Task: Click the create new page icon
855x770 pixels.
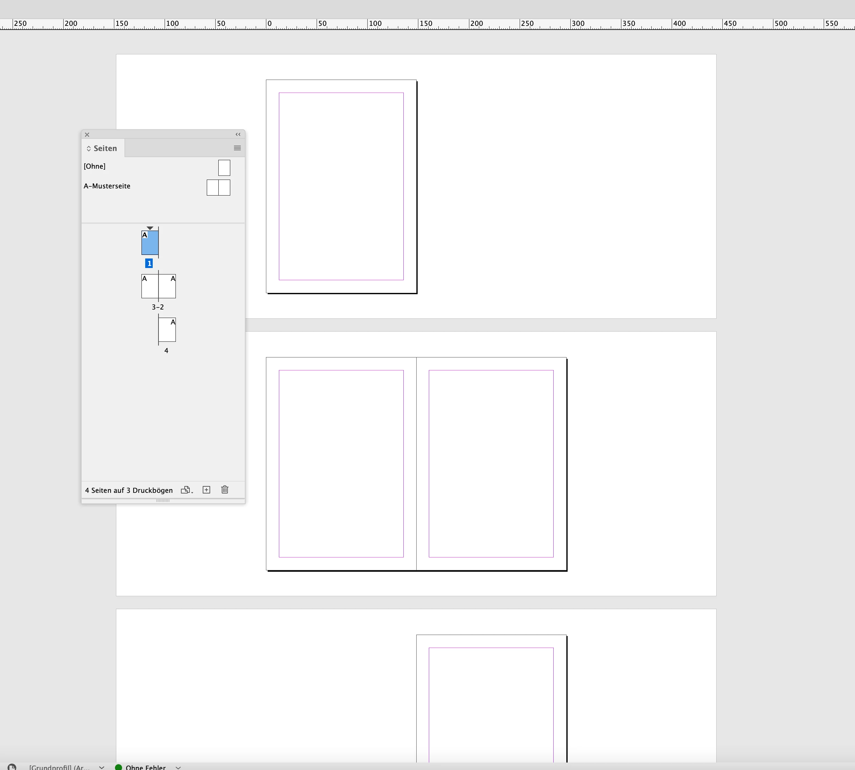Action: tap(206, 489)
